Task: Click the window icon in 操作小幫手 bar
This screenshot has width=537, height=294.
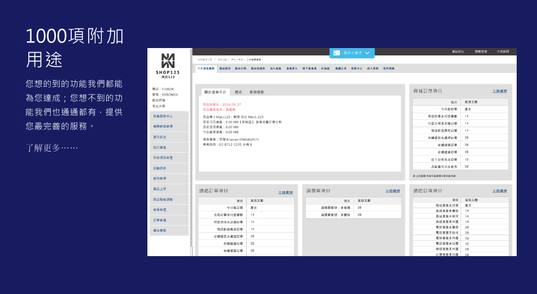Action: tap(337, 53)
